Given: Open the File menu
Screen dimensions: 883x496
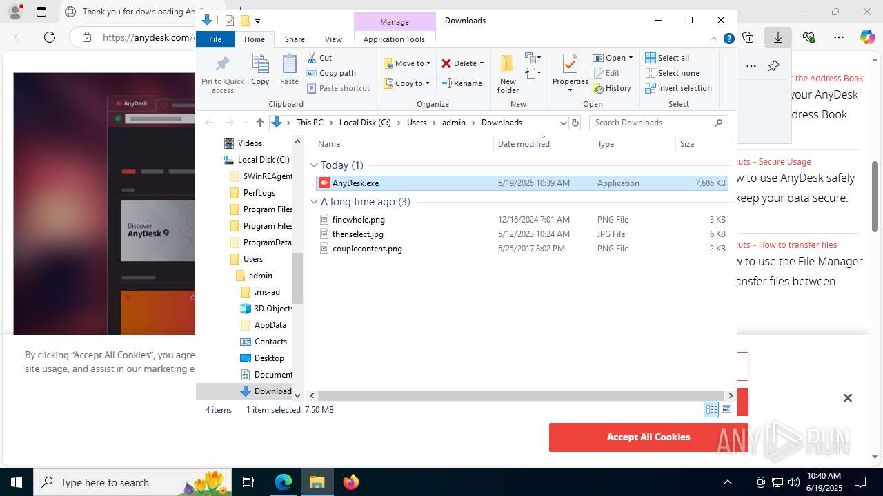Looking at the screenshot, I should (x=215, y=39).
